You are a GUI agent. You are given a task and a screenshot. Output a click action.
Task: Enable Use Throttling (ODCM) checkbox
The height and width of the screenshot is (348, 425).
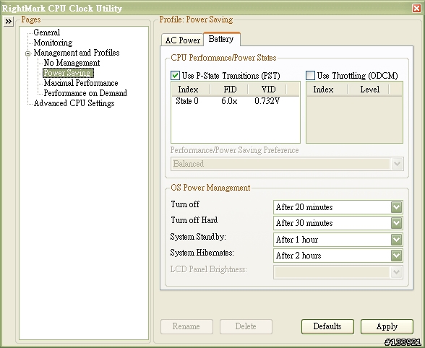coord(310,76)
